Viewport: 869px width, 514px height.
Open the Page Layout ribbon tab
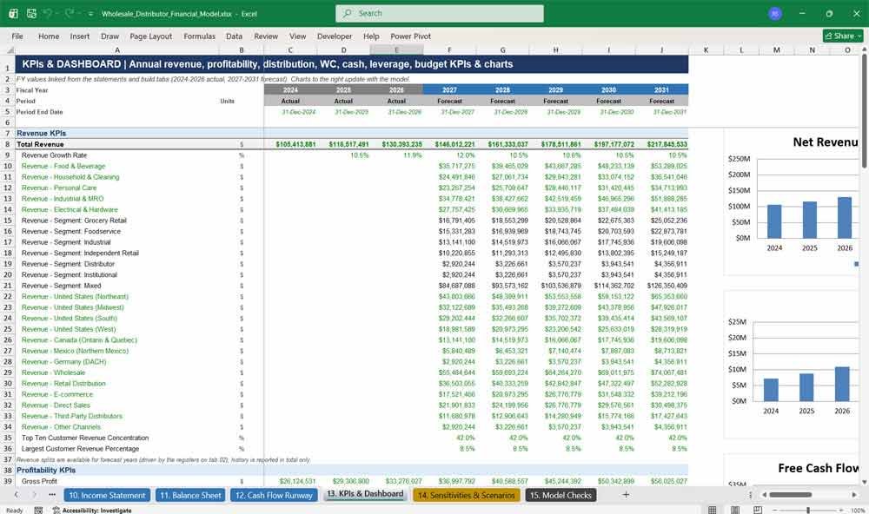(x=150, y=36)
